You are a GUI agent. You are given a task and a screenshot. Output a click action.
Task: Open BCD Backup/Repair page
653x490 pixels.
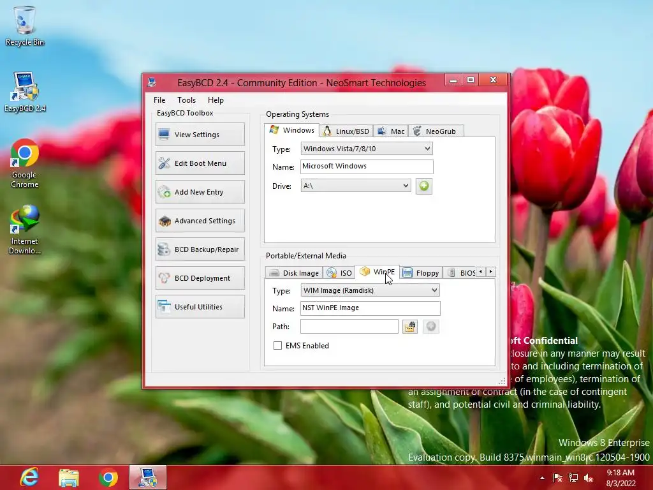[200, 249]
